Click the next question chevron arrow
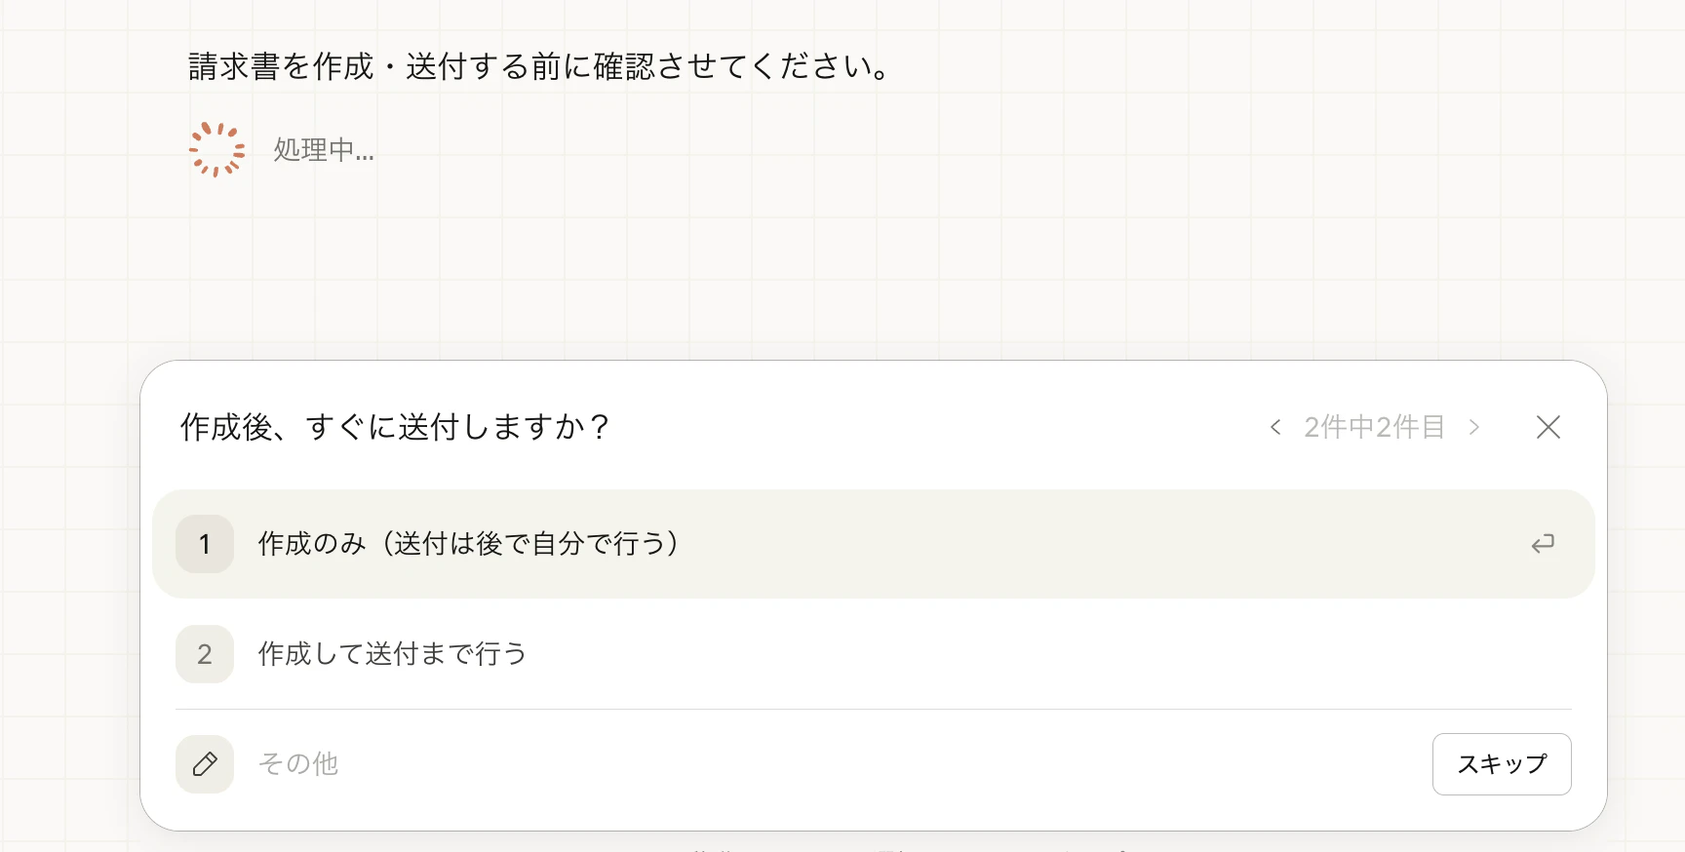 [1474, 427]
